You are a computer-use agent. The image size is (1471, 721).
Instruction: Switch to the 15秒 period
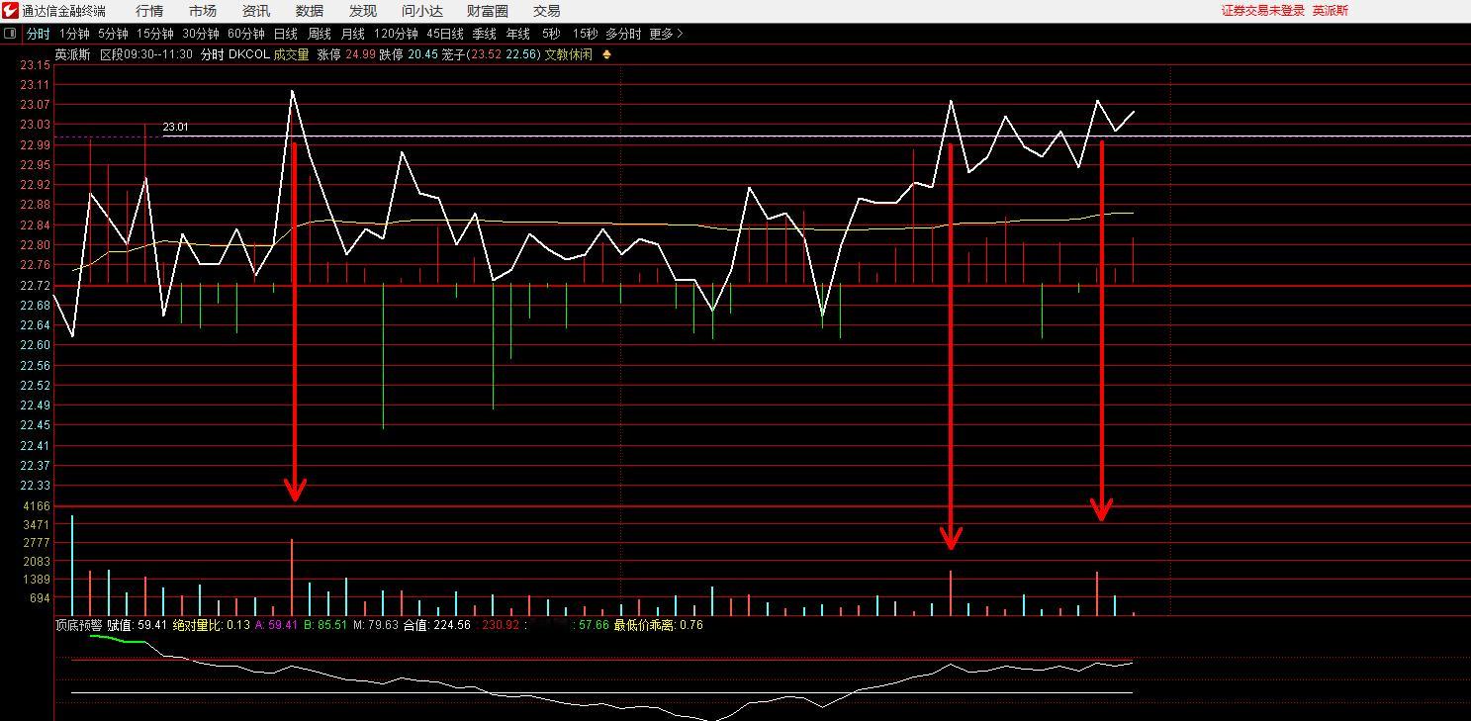pyautogui.click(x=585, y=34)
